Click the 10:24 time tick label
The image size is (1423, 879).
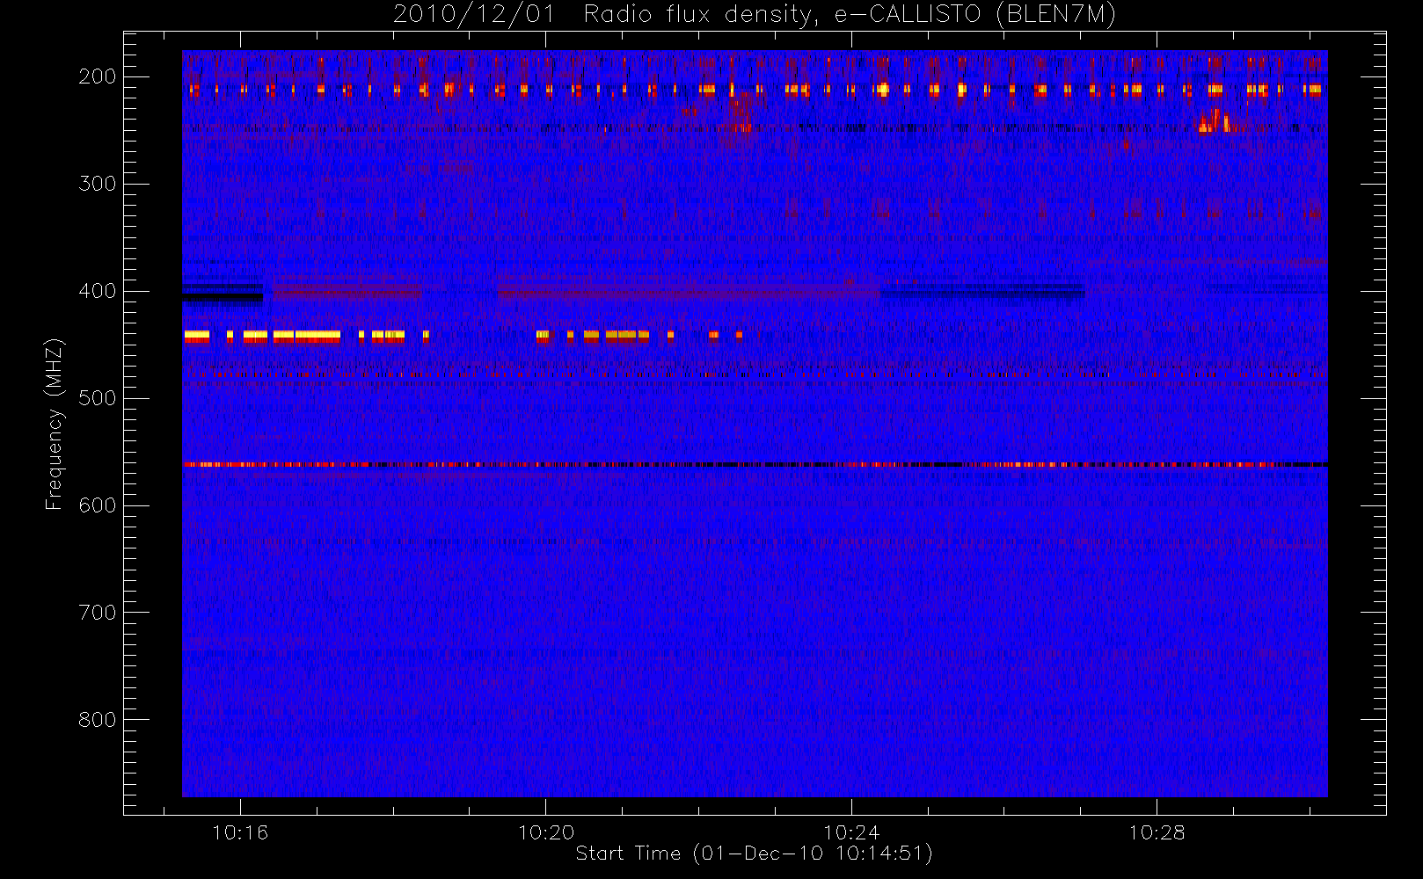point(851,832)
